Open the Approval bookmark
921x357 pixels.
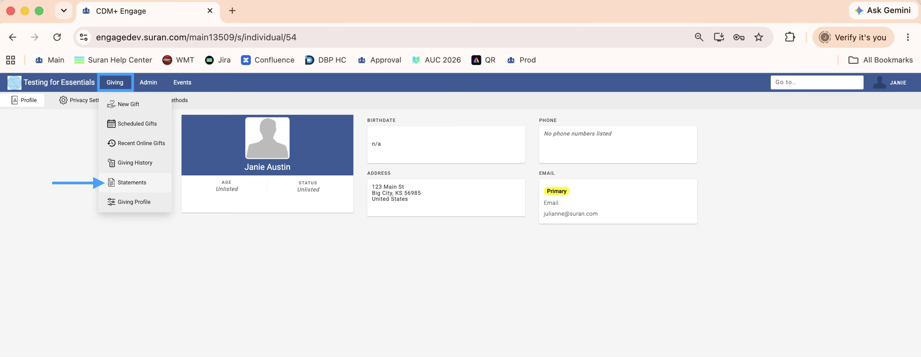tap(379, 60)
